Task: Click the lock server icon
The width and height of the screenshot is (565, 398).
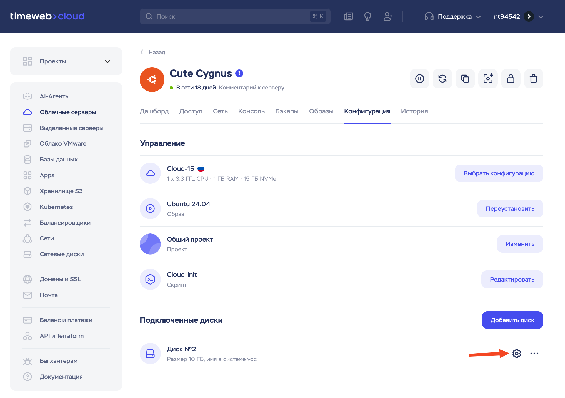Action: click(x=511, y=79)
